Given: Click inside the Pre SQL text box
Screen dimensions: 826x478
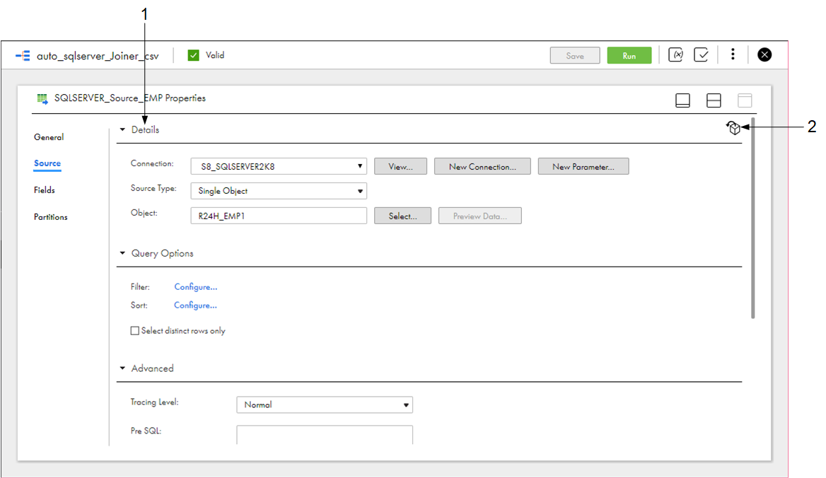Looking at the screenshot, I should pos(325,435).
